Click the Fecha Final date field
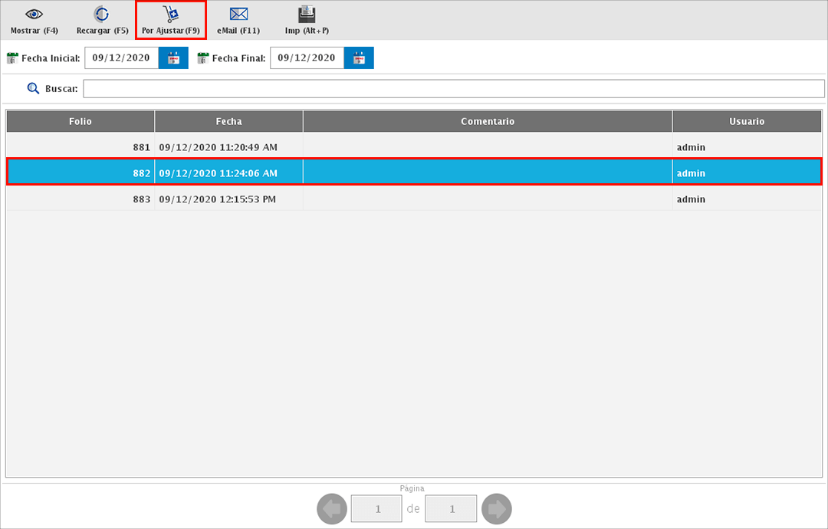Image resolution: width=828 pixels, height=529 pixels. (307, 58)
